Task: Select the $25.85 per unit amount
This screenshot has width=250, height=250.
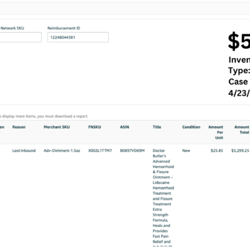Action: pos(217,151)
